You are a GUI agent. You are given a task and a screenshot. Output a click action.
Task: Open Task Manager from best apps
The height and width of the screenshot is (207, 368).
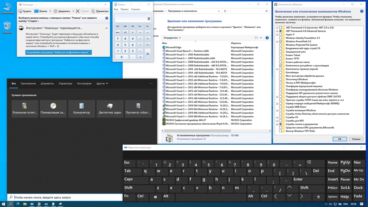point(110,109)
